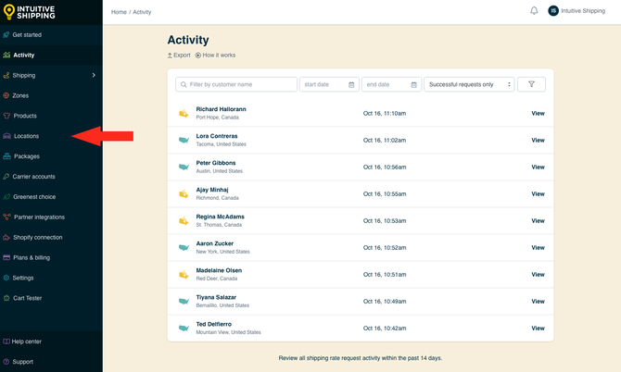
Task: Click the end date calendar icon
Action: tap(414, 84)
